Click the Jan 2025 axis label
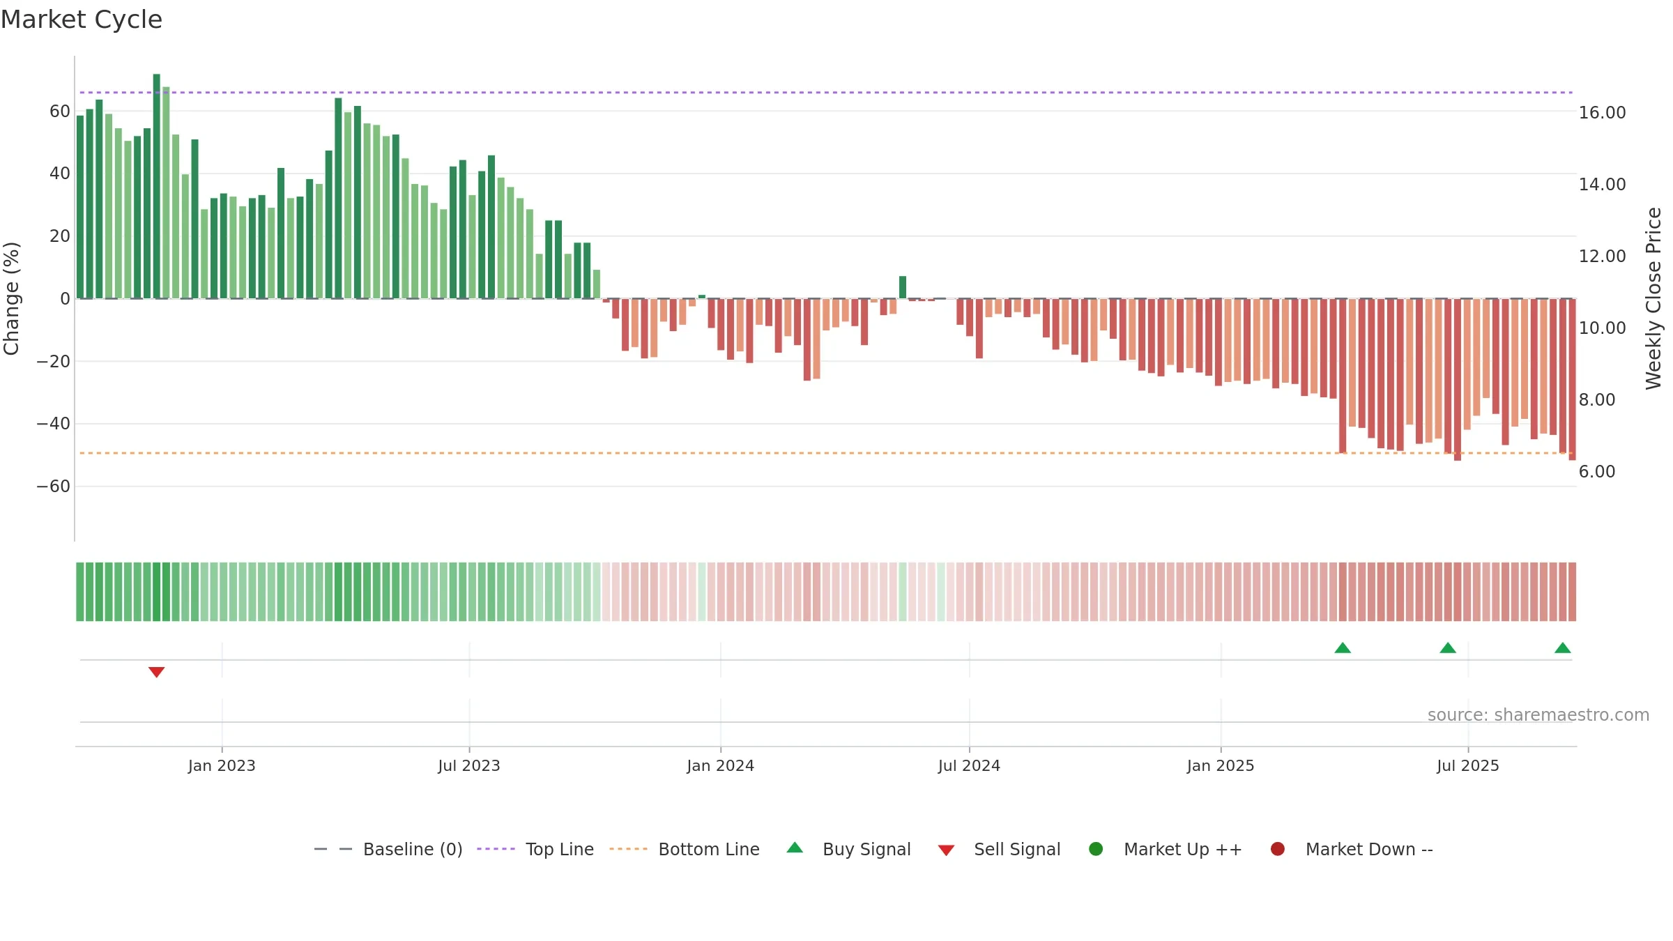This screenshot has height=941, width=1673. coord(1221,766)
